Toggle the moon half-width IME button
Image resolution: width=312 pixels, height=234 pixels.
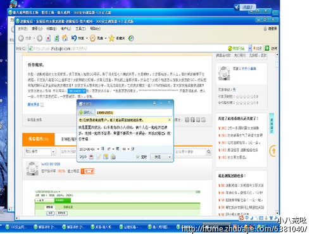coord(251,218)
